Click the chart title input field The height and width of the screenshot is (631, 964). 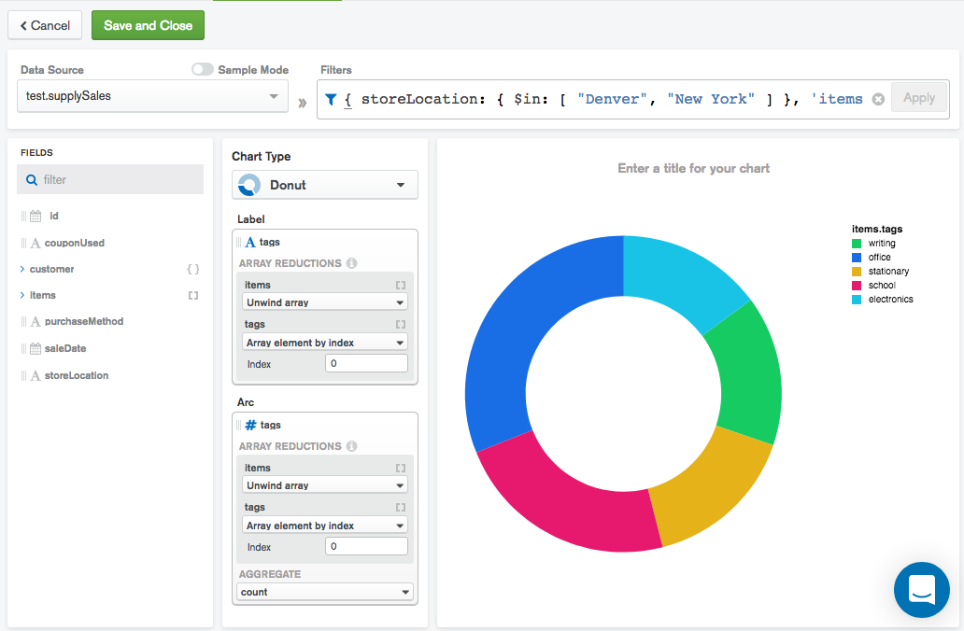(x=693, y=168)
